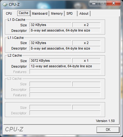Click the empty L2 Cache Features field
The image size is (123, 137).
65,72
